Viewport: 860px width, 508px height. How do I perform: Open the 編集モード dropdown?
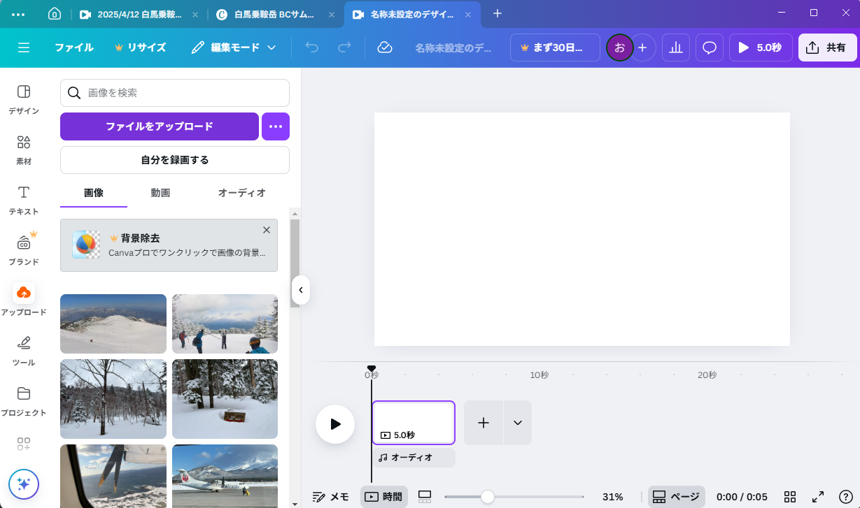click(x=234, y=48)
